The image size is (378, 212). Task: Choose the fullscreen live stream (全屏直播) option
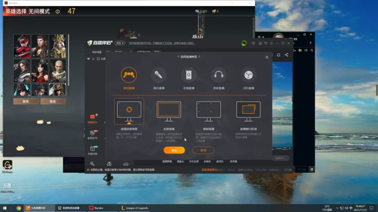coord(169,111)
